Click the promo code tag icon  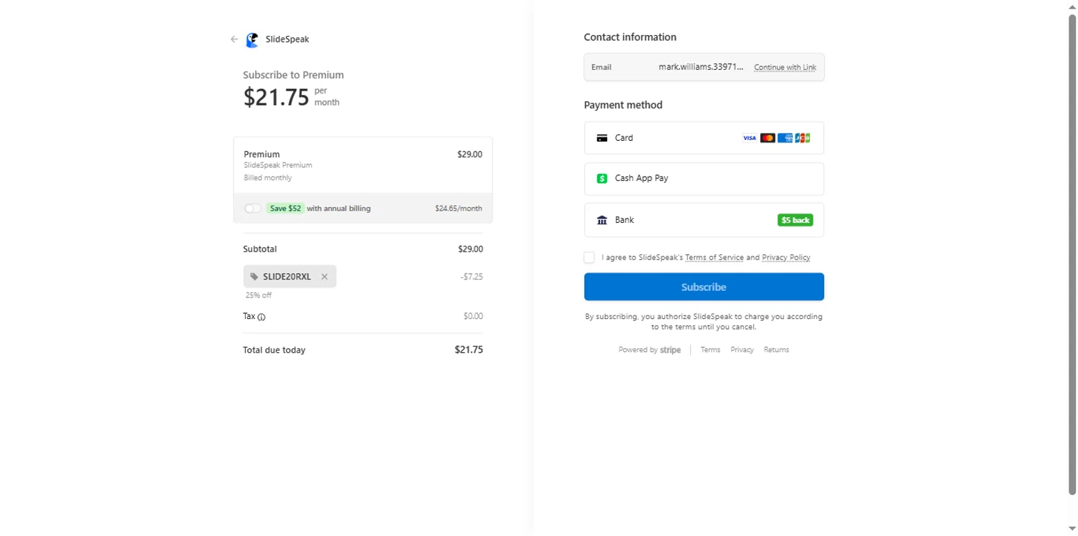(x=254, y=277)
